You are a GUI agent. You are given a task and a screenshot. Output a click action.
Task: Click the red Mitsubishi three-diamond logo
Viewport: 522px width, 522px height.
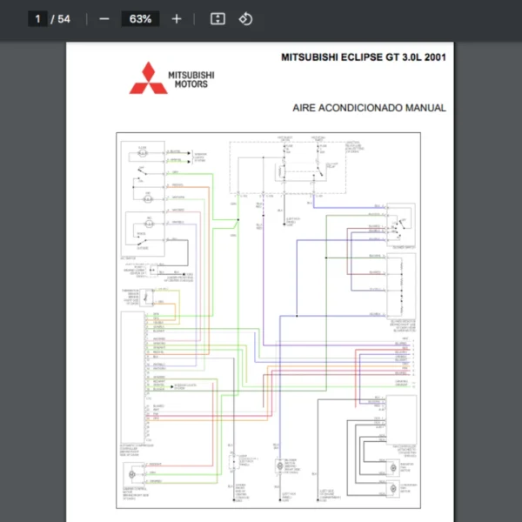pos(147,78)
